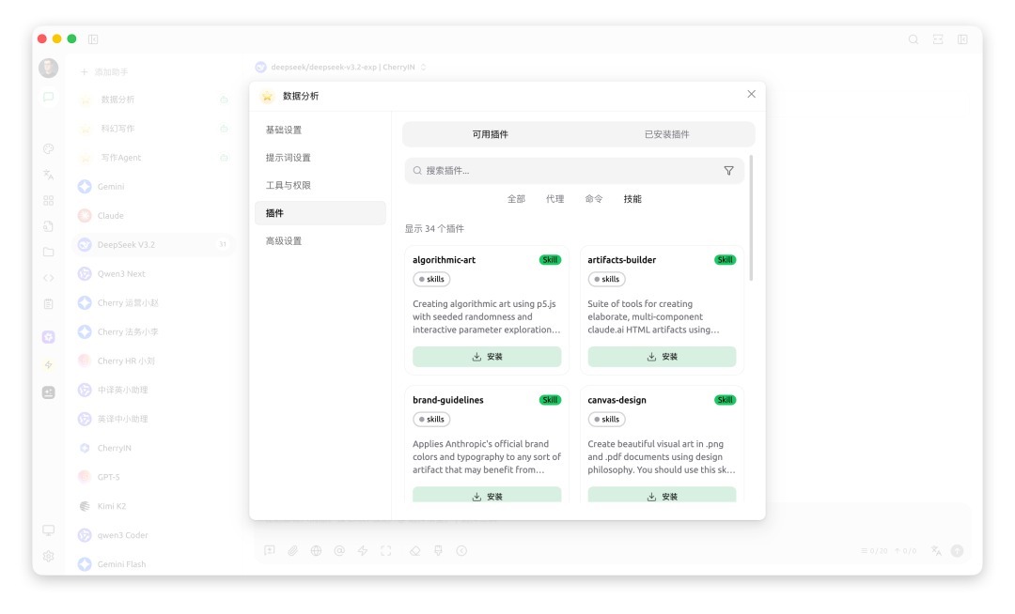Click the attachment paperclip icon

(292, 551)
